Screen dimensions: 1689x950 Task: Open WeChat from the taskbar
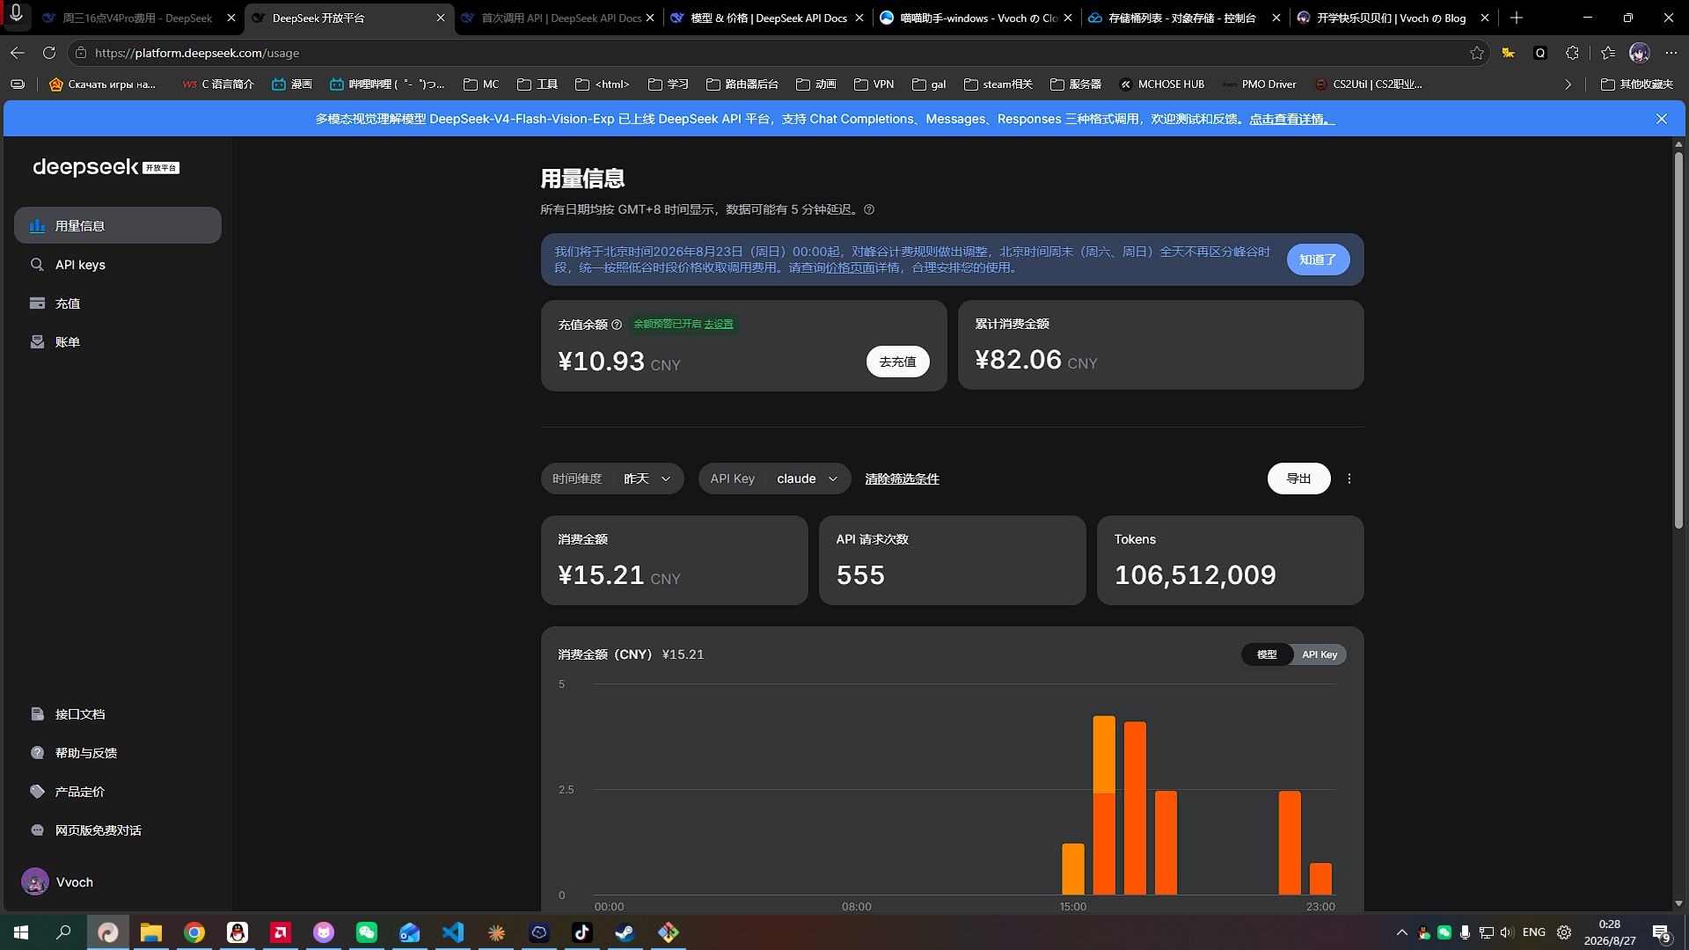(x=367, y=932)
